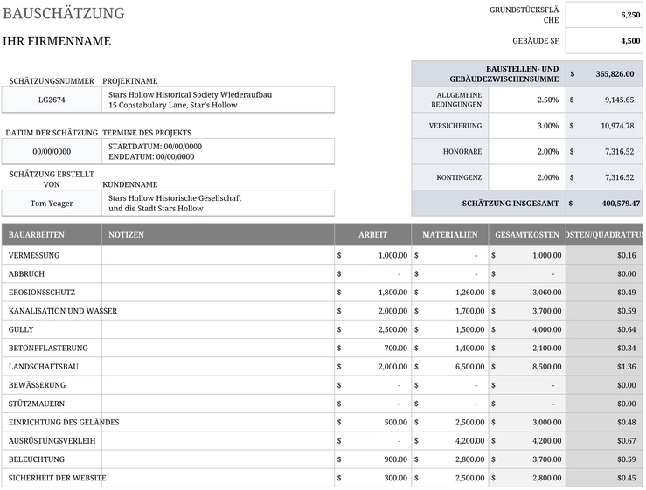This screenshot has width=646, height=490.
Task: Select the MATERIALIEN column header
Action: 450,235
